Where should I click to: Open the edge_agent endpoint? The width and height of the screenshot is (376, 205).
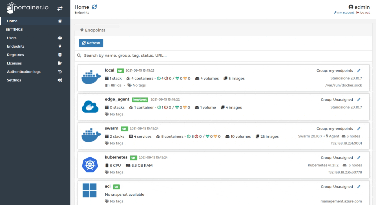tap(224, 107)
